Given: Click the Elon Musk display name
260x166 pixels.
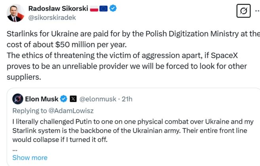Looking at the screenshot, I should click(x=42, y=98).
